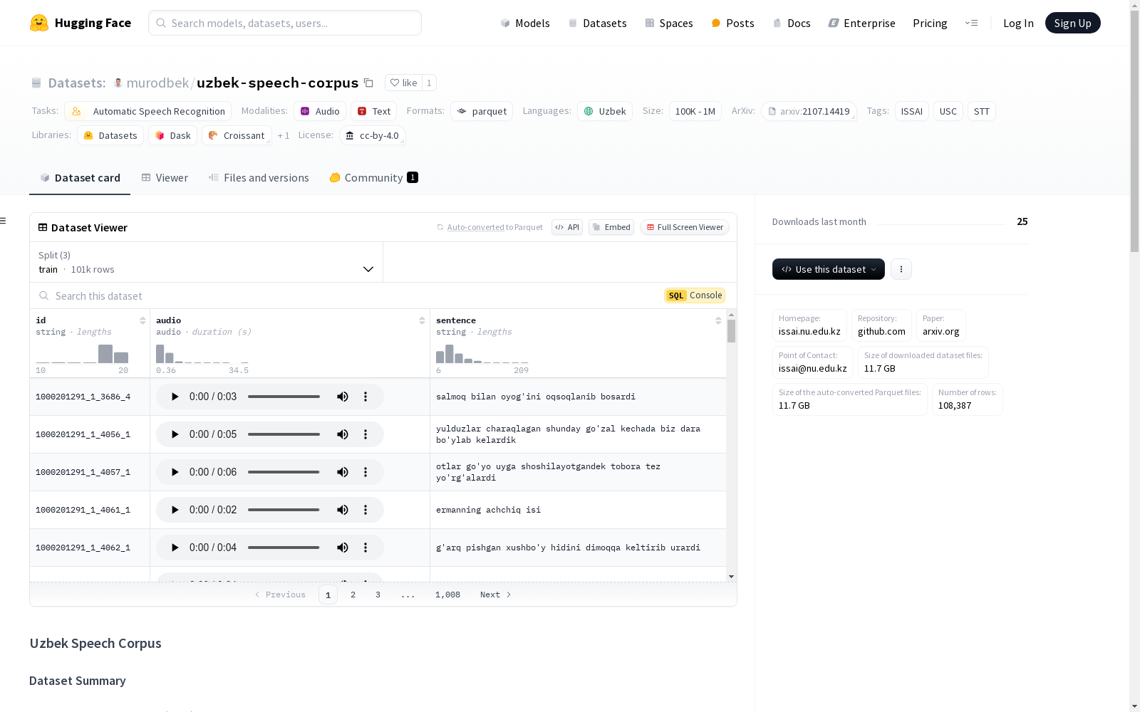Click the Hugging Face logo
Image resolution: width=1140 pixels, height=712 pixels.
(x=81, y=23)
